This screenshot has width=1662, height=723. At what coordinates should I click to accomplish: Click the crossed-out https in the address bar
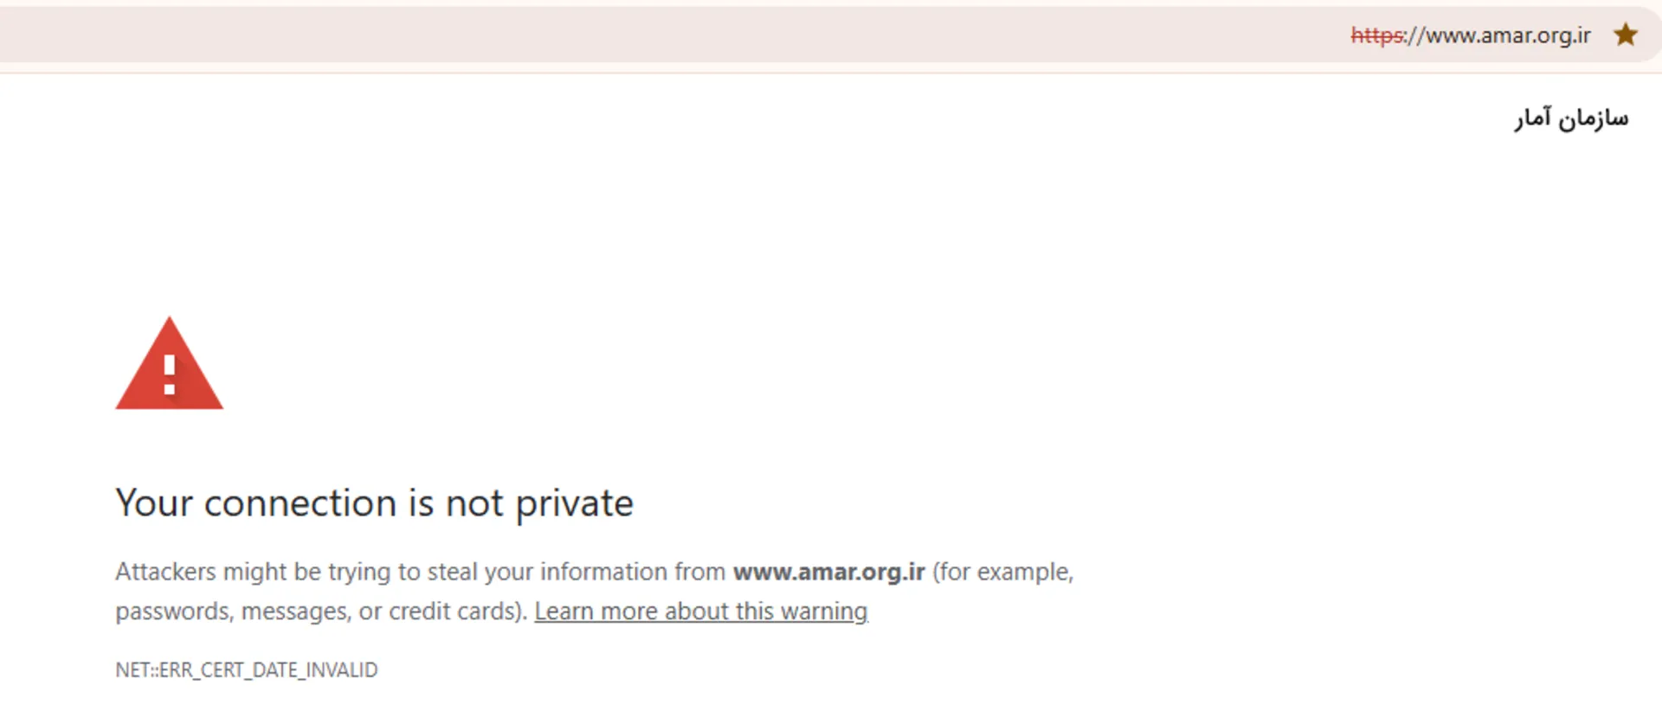1377,35
